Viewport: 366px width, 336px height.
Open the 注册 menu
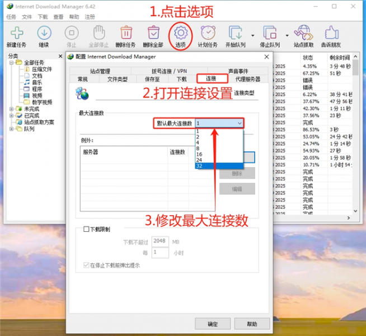(90, 17)
